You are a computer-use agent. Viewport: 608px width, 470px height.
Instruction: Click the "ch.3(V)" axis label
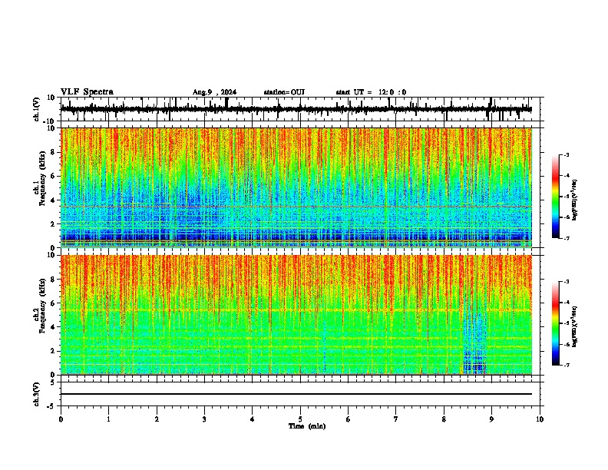click(37, 394)
